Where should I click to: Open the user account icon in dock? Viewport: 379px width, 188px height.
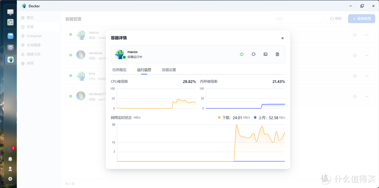click(x=10, y=169)
